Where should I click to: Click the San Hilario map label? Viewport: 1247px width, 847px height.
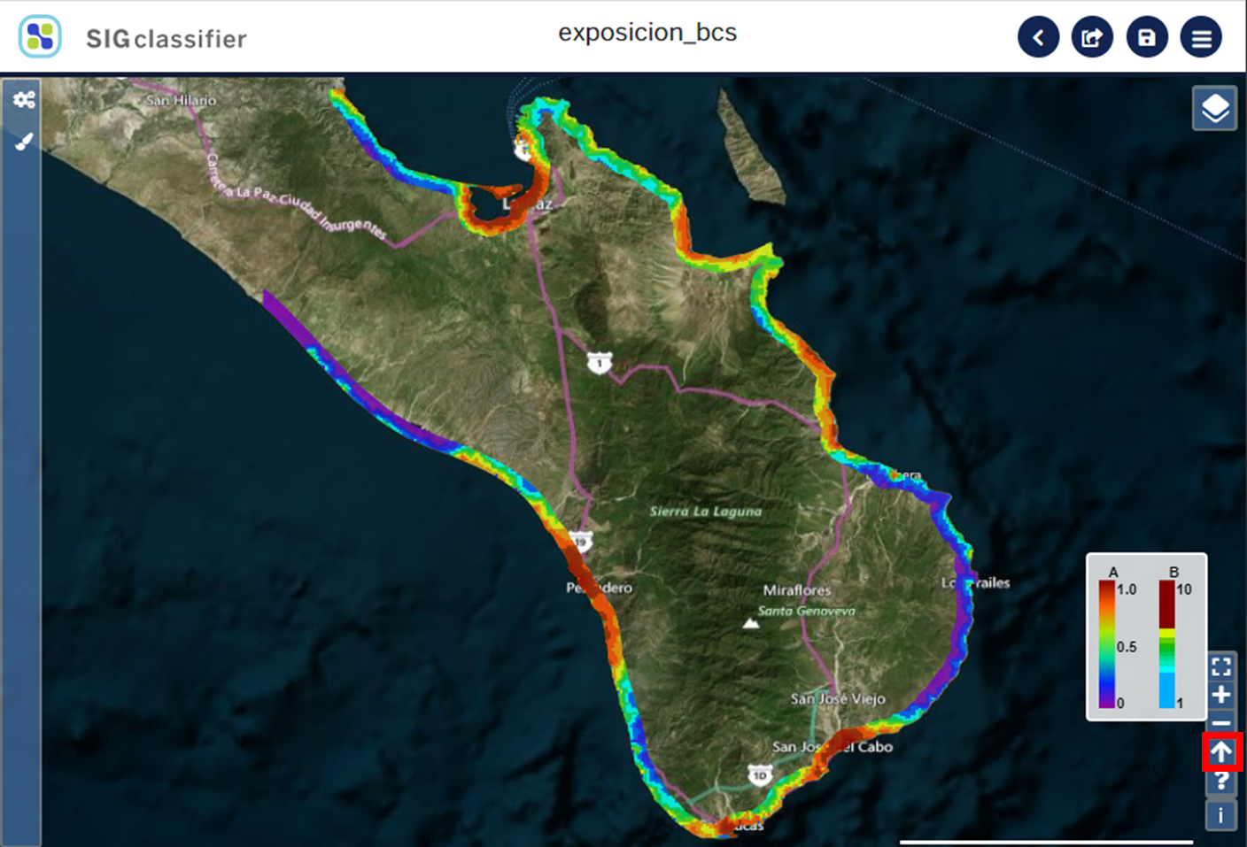pos(181,101)
